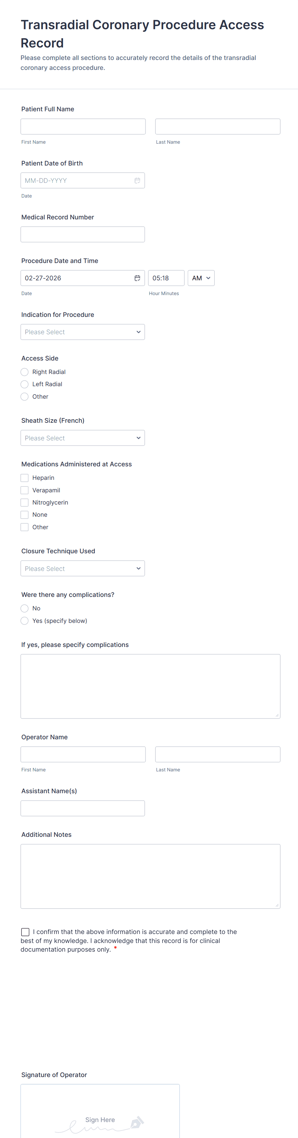Expand the Sheath Size dropdown
This screenshot has width=298, height=1138.
(83, 438)
